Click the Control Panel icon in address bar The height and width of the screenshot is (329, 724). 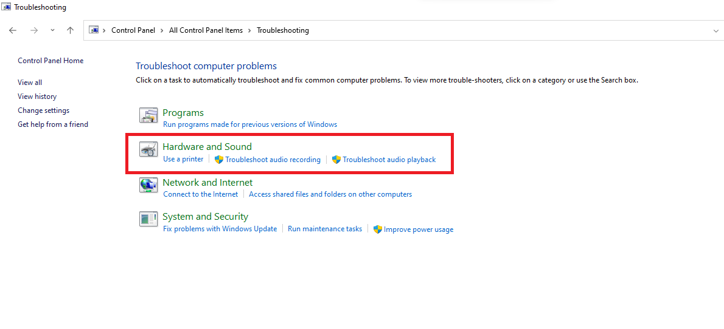pos(94,30)
